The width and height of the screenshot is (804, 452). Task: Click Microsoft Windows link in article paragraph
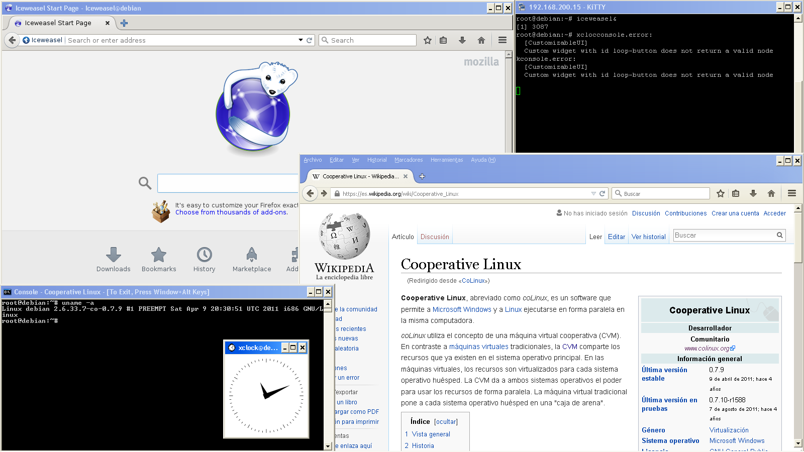click(x=462, y=309)
